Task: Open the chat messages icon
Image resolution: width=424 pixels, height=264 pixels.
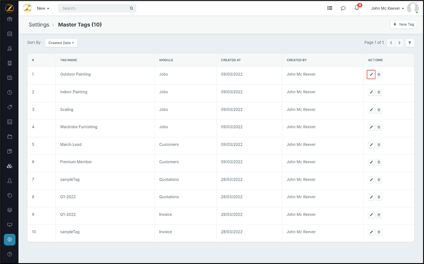Action: point(343,8)
